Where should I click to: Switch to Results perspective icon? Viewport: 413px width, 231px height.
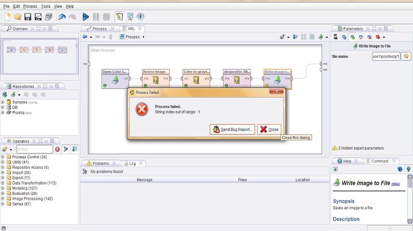(x=130, y=17)
